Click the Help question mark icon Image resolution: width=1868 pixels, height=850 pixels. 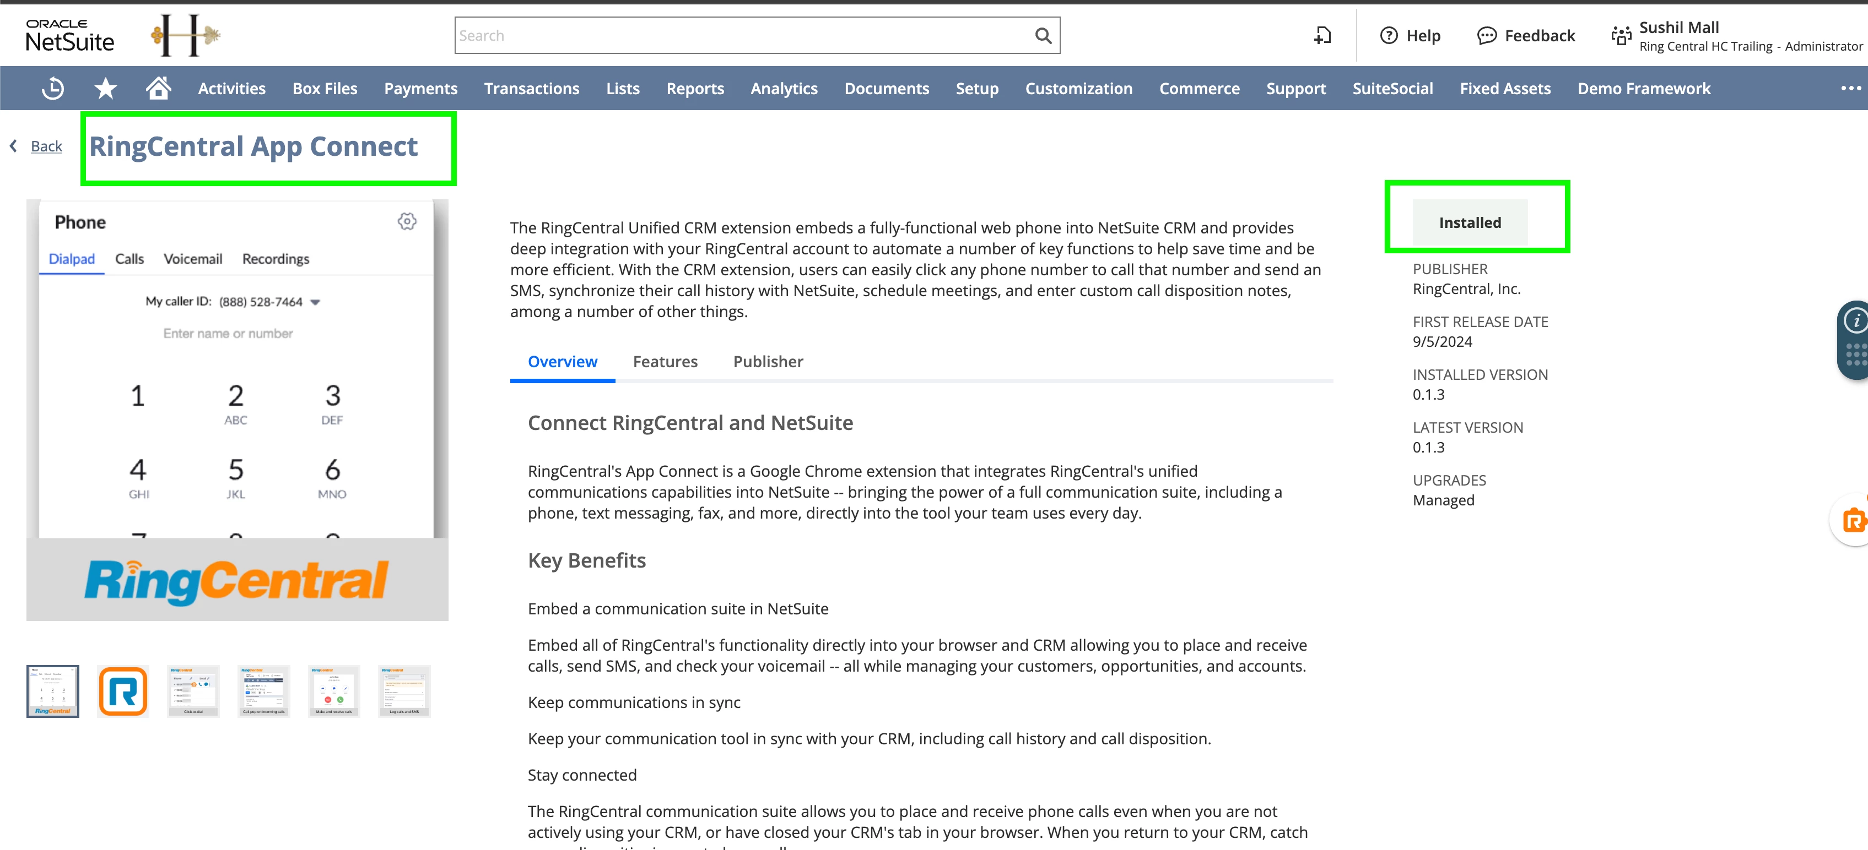(x=1388, y=35)
